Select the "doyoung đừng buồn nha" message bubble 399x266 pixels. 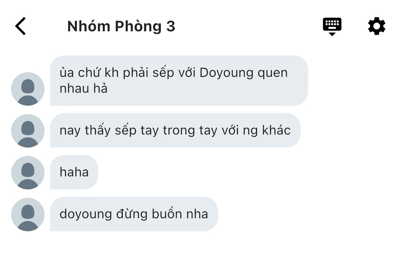tap(134, 214)
